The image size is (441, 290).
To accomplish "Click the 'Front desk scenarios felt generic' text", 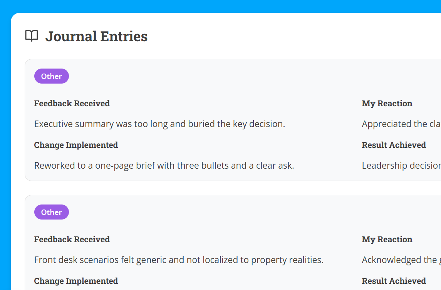I will 179,260.
